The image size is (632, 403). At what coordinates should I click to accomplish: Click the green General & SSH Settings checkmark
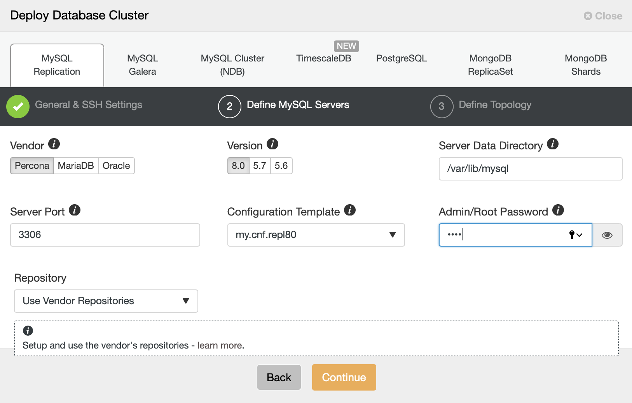(18, 106)
